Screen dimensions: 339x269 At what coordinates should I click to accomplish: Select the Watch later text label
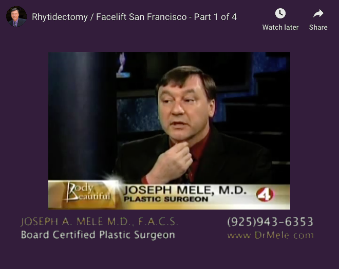[x=280, y=27]
